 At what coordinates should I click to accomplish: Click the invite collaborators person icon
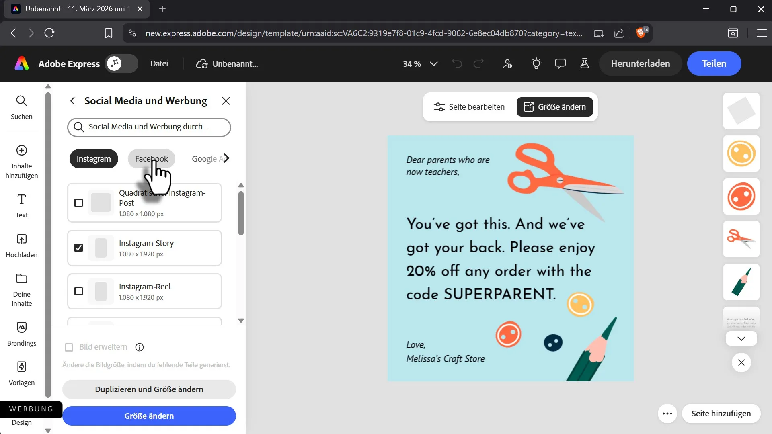tap(507, 63)
